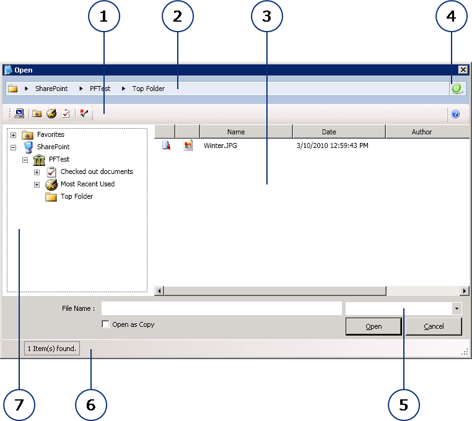Click the folder icon in the address bar
The image size is (472, 421).
pyautogui.click(x=12, y=89)
